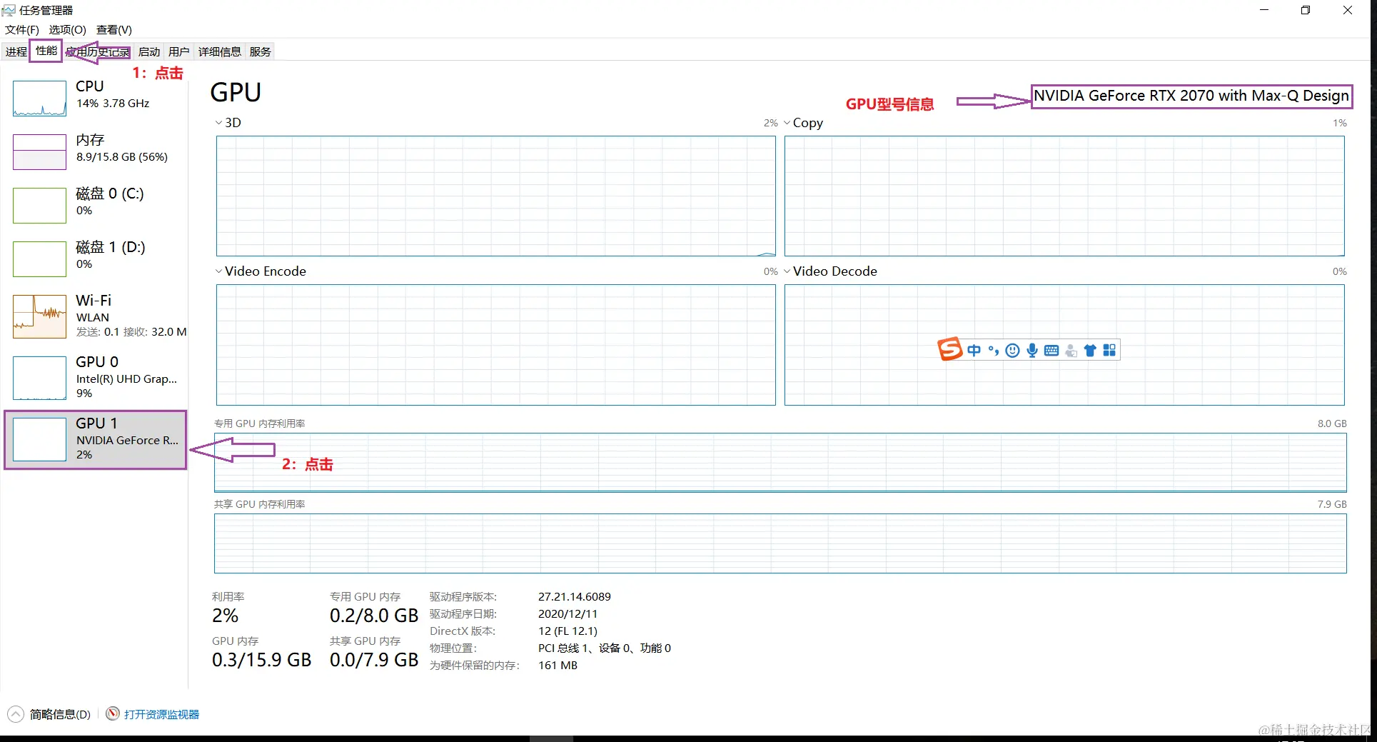This screenshot has height=742, width=1377.
Task: Open the 查看(V) menu
Action: (114, 30)
